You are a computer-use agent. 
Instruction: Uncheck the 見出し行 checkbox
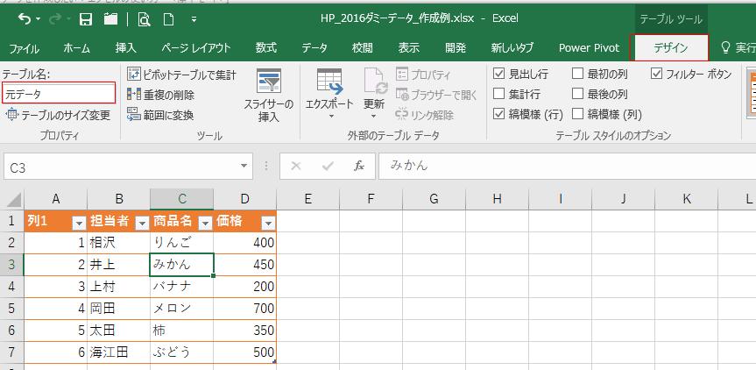(x=499, y=75)
